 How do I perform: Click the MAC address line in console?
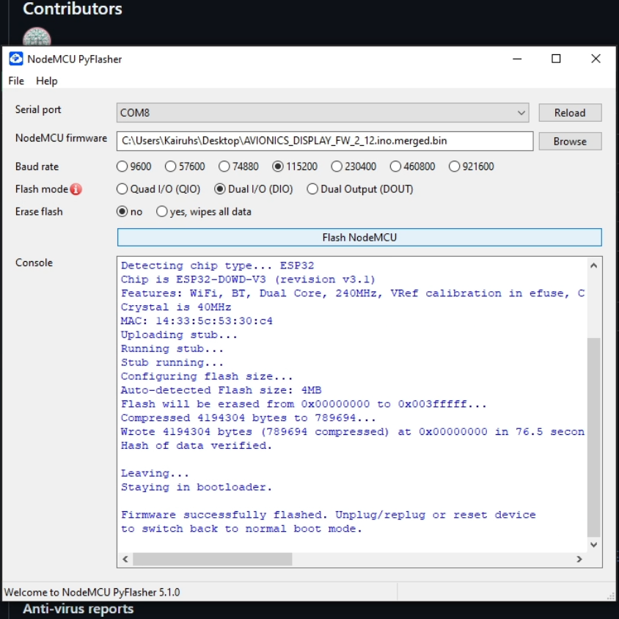[x=197, y=321]
